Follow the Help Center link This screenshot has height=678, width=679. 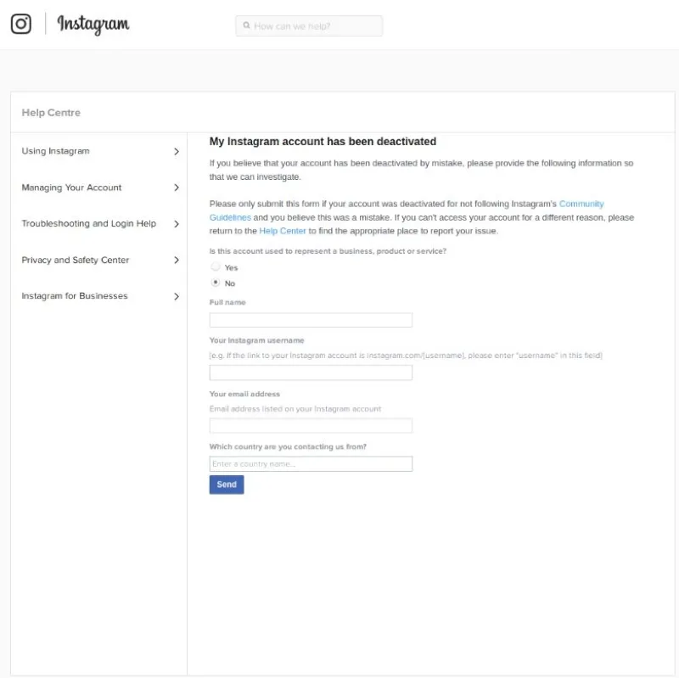(x=283, y=231)
